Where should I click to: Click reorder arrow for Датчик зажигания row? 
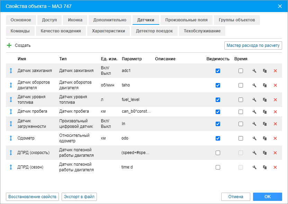tap(11, 71)
